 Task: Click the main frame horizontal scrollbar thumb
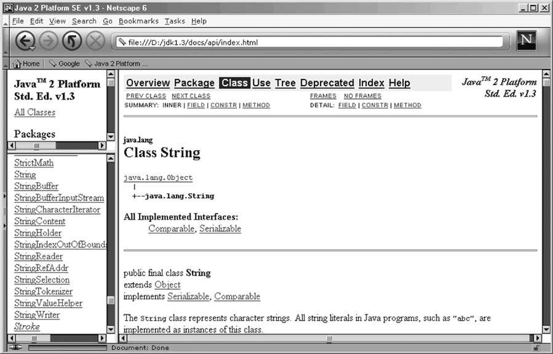click(x=328, y=338)
